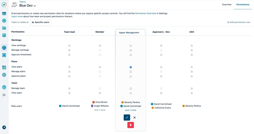Switch to the Overview tab

pyautogui.click(x=226, y=5)
